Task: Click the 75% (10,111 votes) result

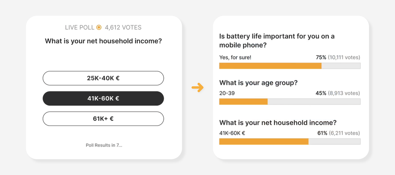Action: coord(338,57)
